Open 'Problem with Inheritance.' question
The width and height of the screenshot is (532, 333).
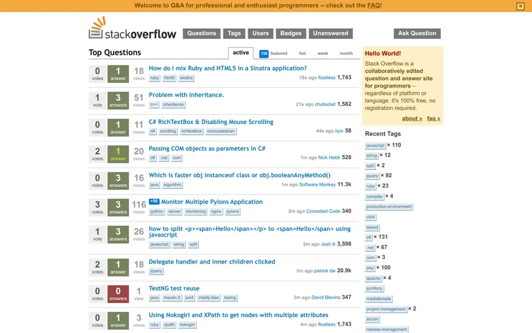(186, 95)
